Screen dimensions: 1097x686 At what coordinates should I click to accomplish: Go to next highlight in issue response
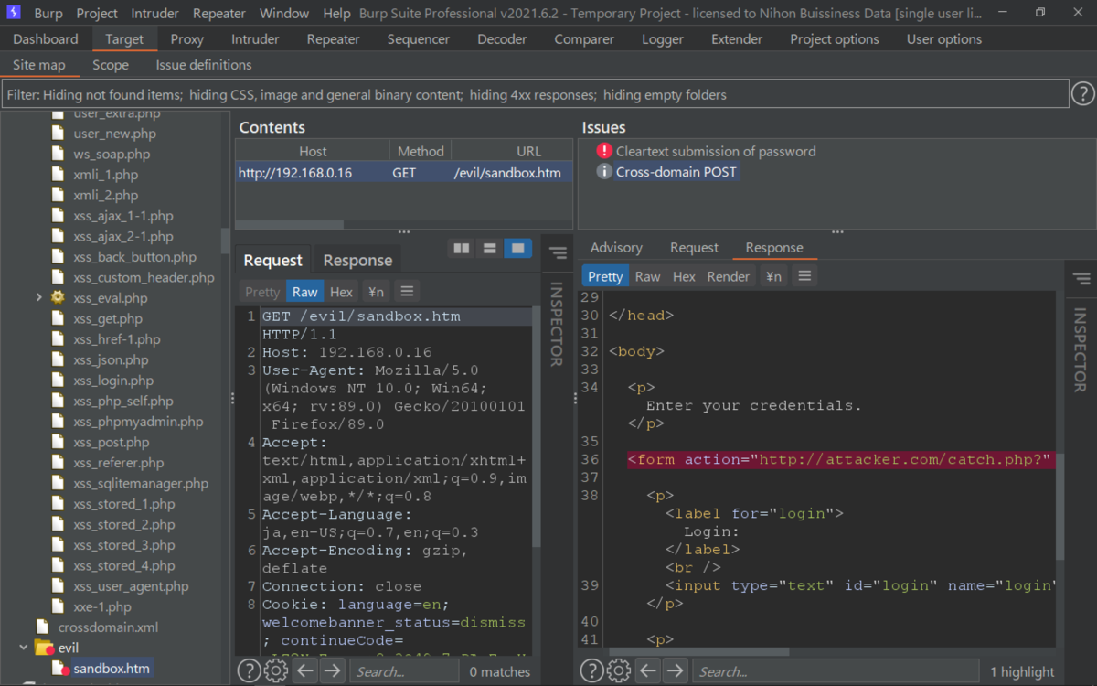point(676,670)
